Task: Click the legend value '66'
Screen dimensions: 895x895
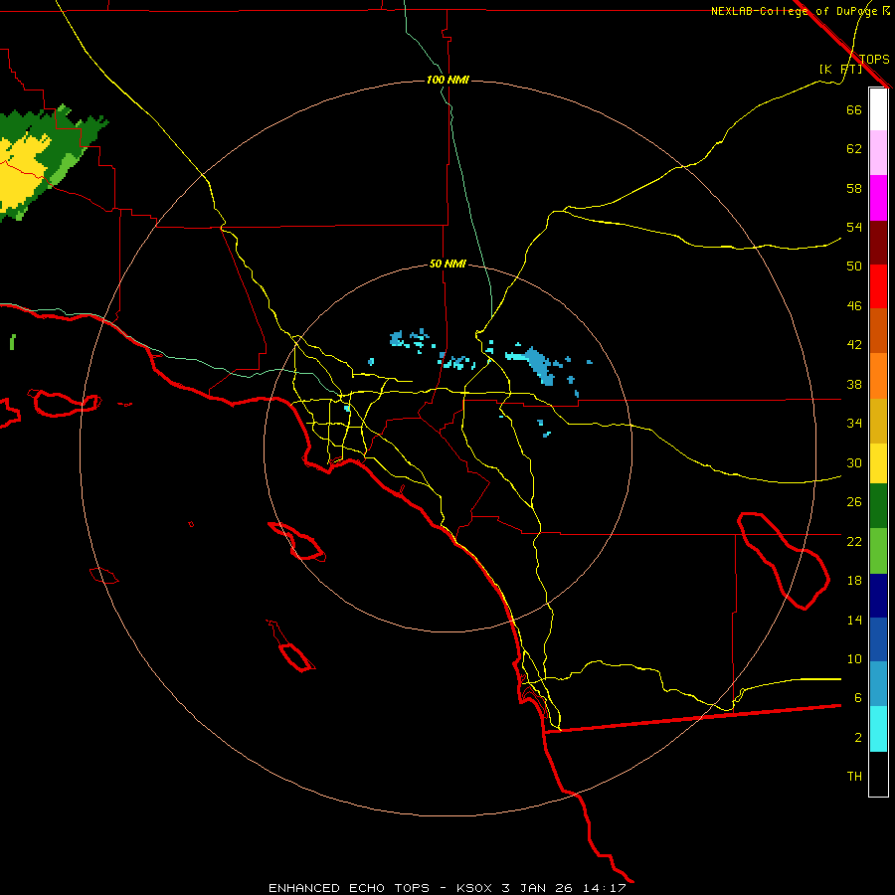Action: [x=854, y=109]
